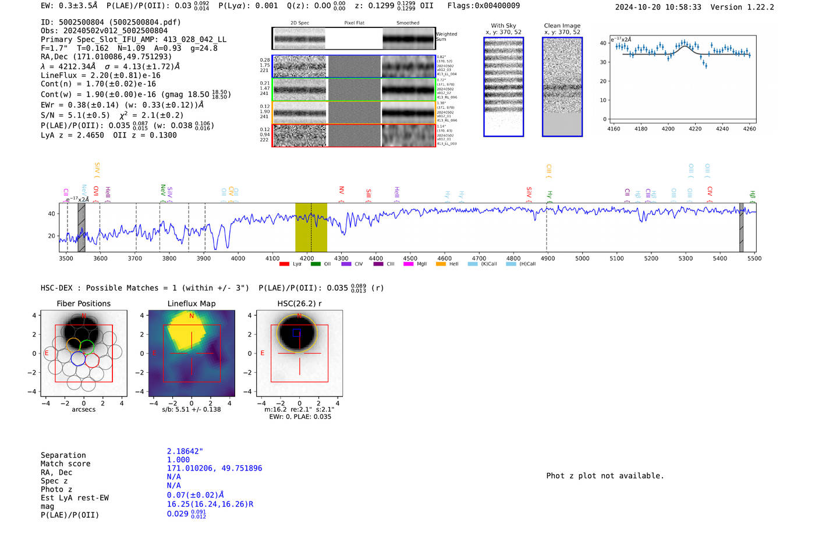Open the Clean Image panel
Screen dimensions: 815x555
(x=562, y=87)
